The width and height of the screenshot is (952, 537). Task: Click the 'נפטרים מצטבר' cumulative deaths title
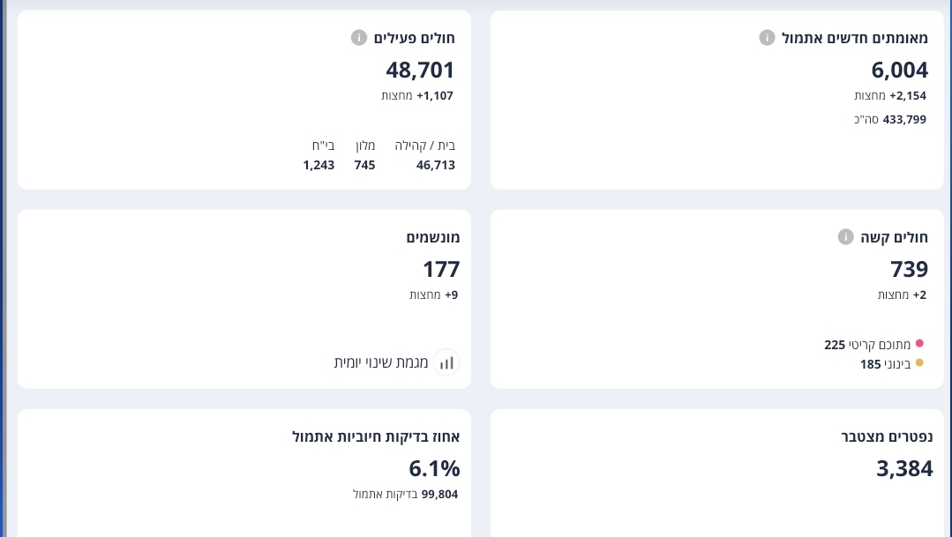coord(886,436)
